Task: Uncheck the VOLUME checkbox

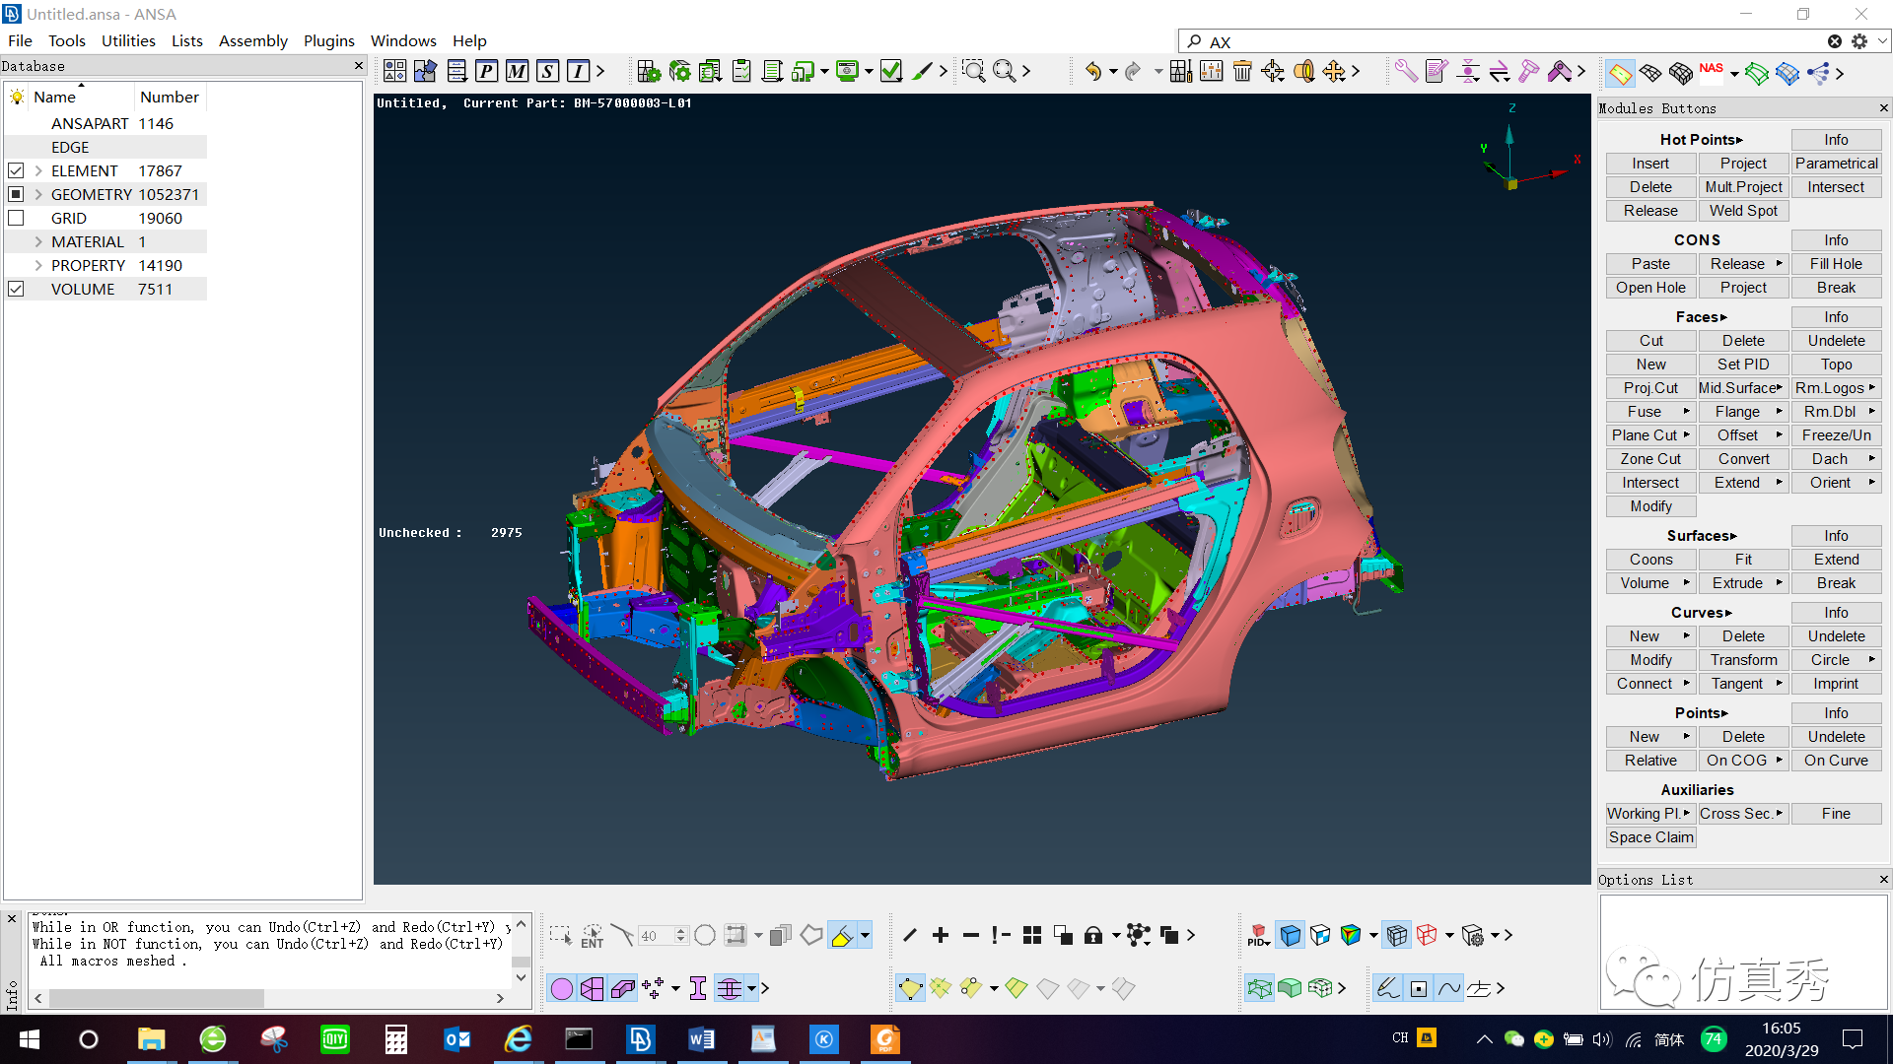Action: click(x=16, y=289)
